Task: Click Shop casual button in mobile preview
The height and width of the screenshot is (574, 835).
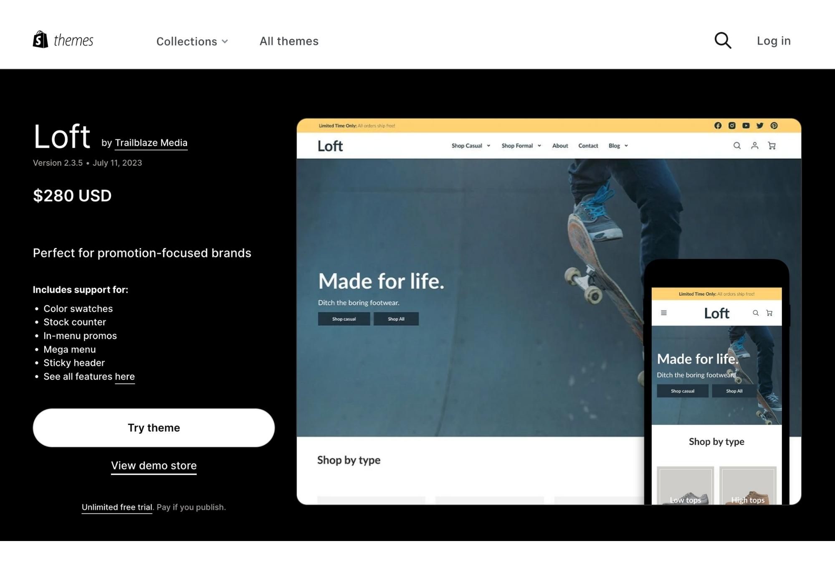Action: click(683, 391)
